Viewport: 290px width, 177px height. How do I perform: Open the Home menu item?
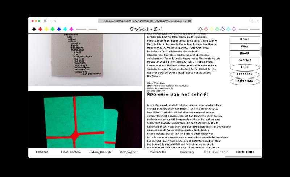pos(245,40)
